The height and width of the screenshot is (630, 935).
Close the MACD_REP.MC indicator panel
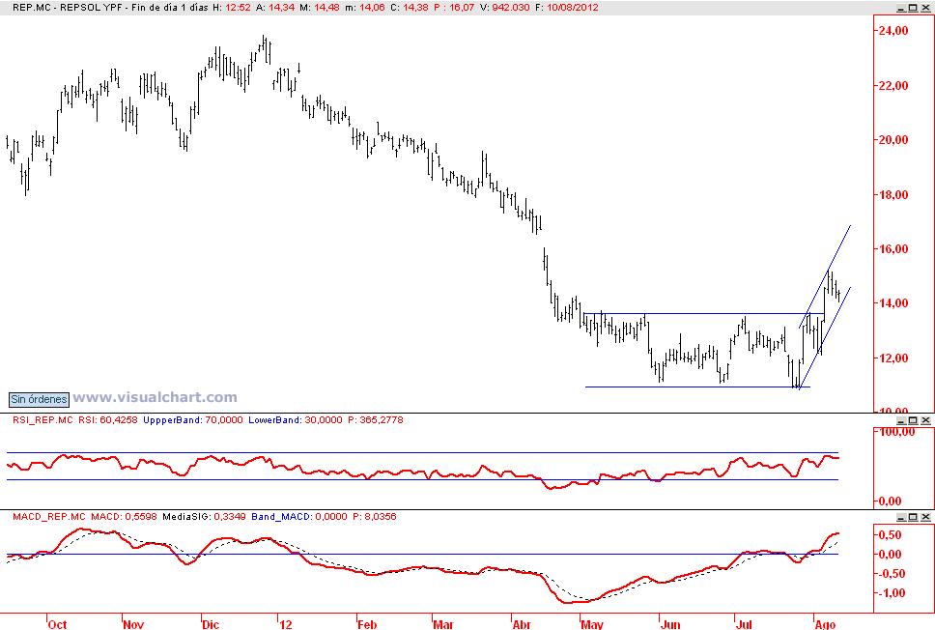[925, 517]
